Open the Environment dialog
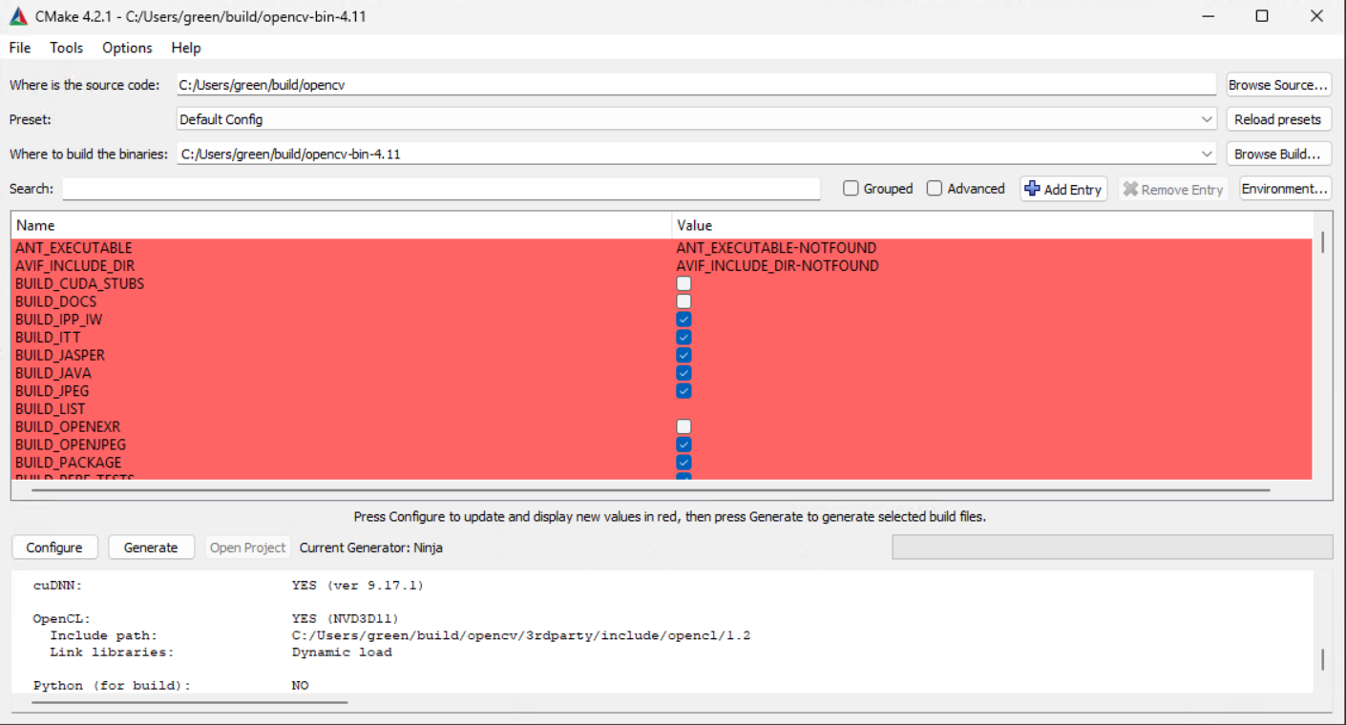The height and width of the screenshot is (725, 1346). tap(1284, 188)
